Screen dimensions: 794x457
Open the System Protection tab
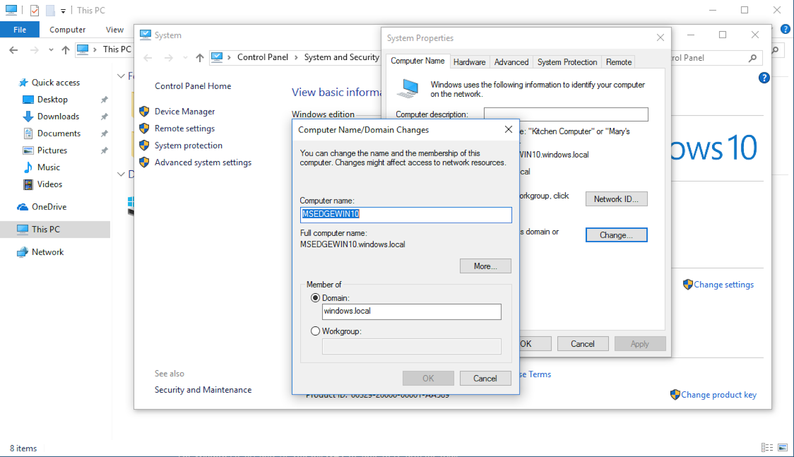[567, 62]
